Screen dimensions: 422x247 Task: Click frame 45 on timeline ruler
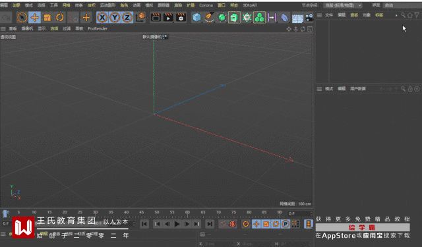click(141, 213)
